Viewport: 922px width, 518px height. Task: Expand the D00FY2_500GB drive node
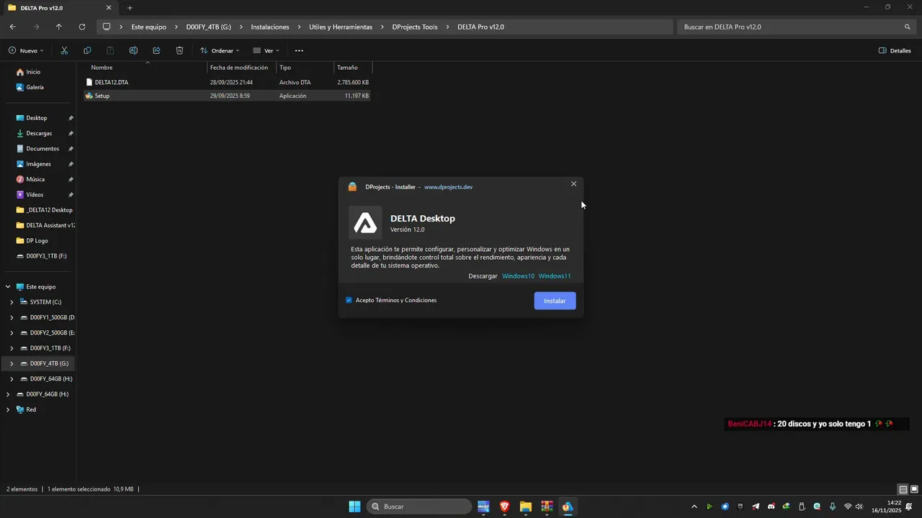11,333
